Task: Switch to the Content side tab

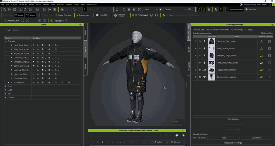Action: (x=85, y=32)
